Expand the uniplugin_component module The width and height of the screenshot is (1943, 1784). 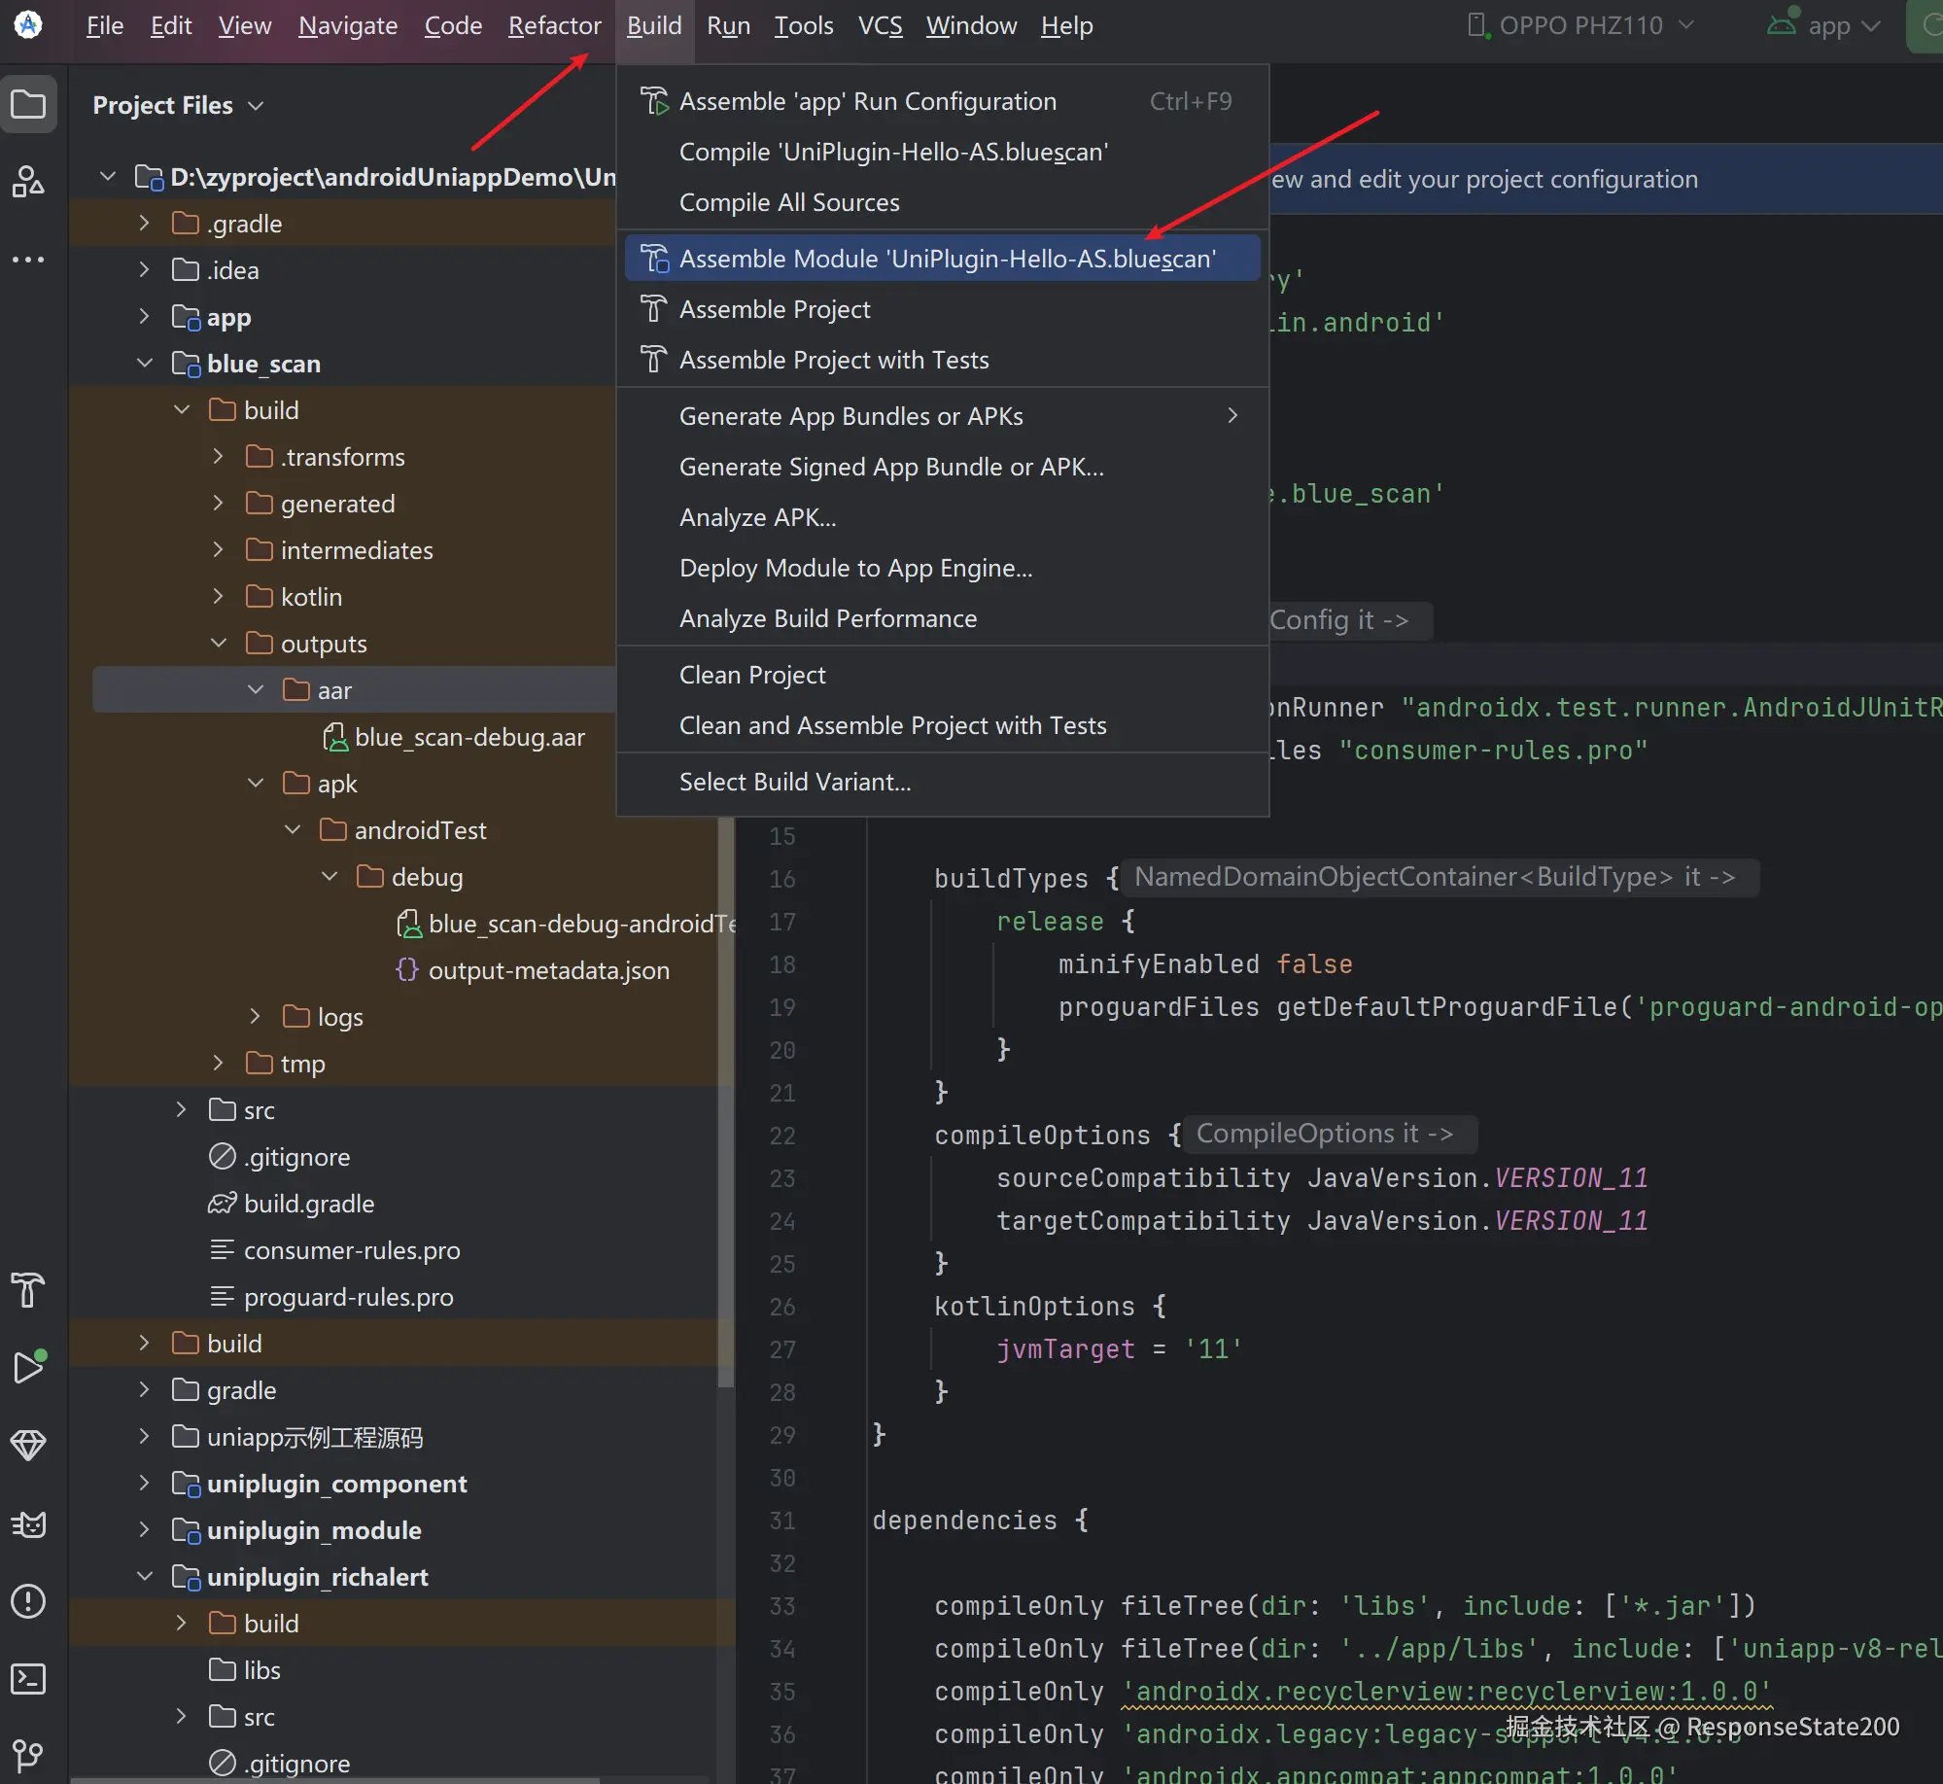(144, 1483)
